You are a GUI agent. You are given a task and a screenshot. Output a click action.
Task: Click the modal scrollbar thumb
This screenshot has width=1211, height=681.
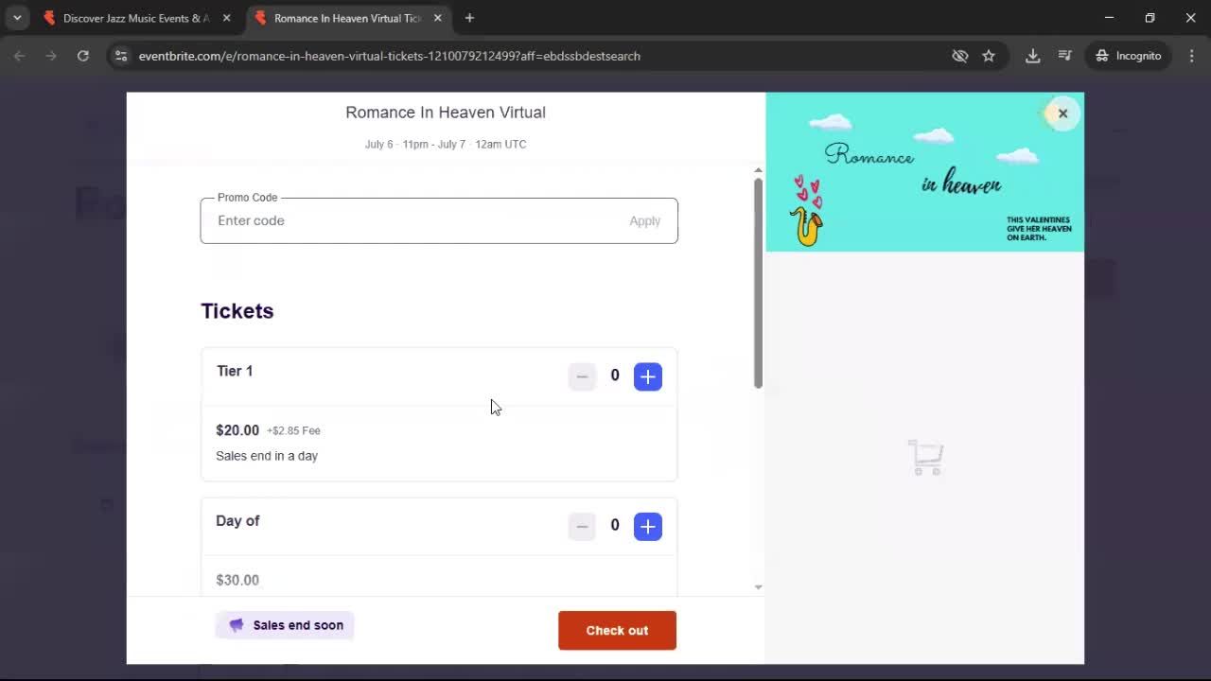[x=758, y=282]
